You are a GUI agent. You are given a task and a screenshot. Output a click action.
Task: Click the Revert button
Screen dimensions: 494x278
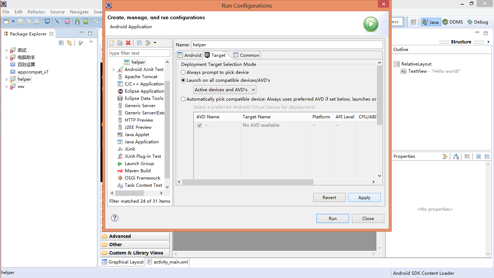coord(329,197)
